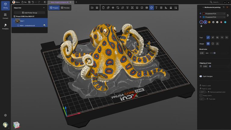Click the Clipping of view slider handle
This screenshot has width=231, height=130.
(x=210, y=66)
